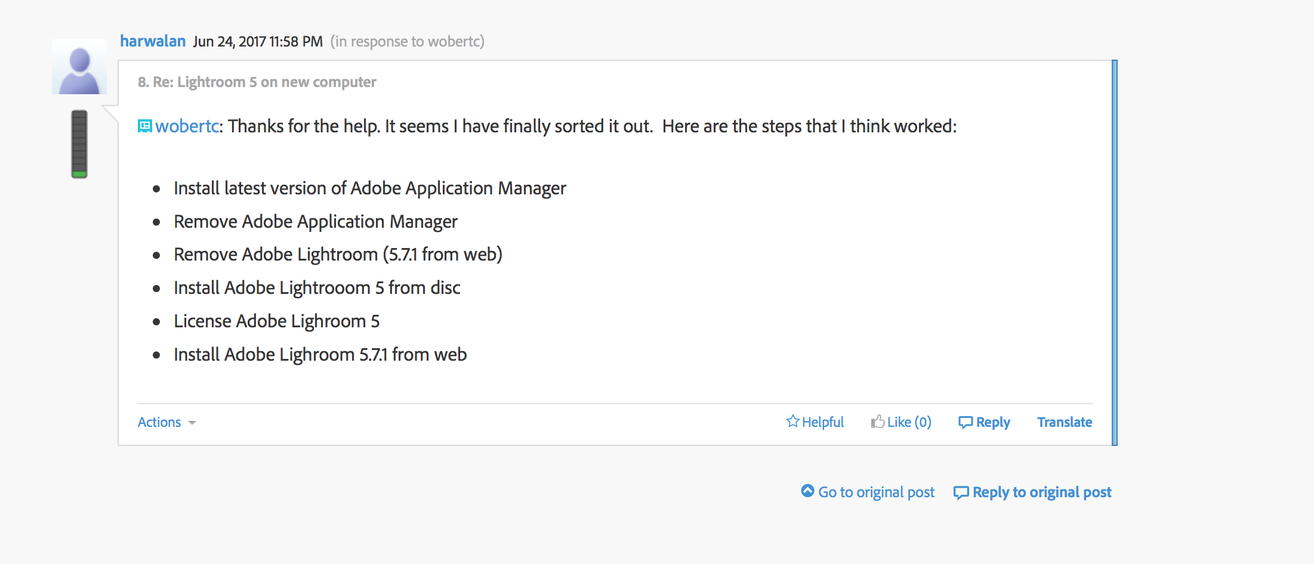Click the Helpful star icon
Screen dimensions: 1314x564
tap(792, 422)
